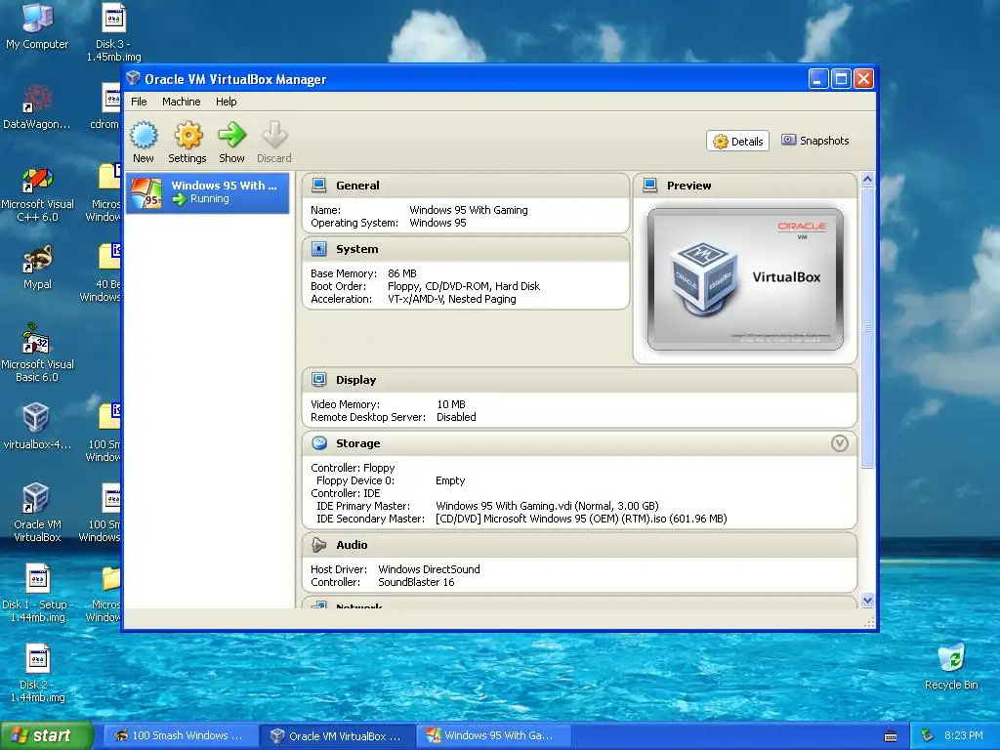This screenshot has height=750, width=1000.
Task: Click the Audio section header
Action: (579, 545)
